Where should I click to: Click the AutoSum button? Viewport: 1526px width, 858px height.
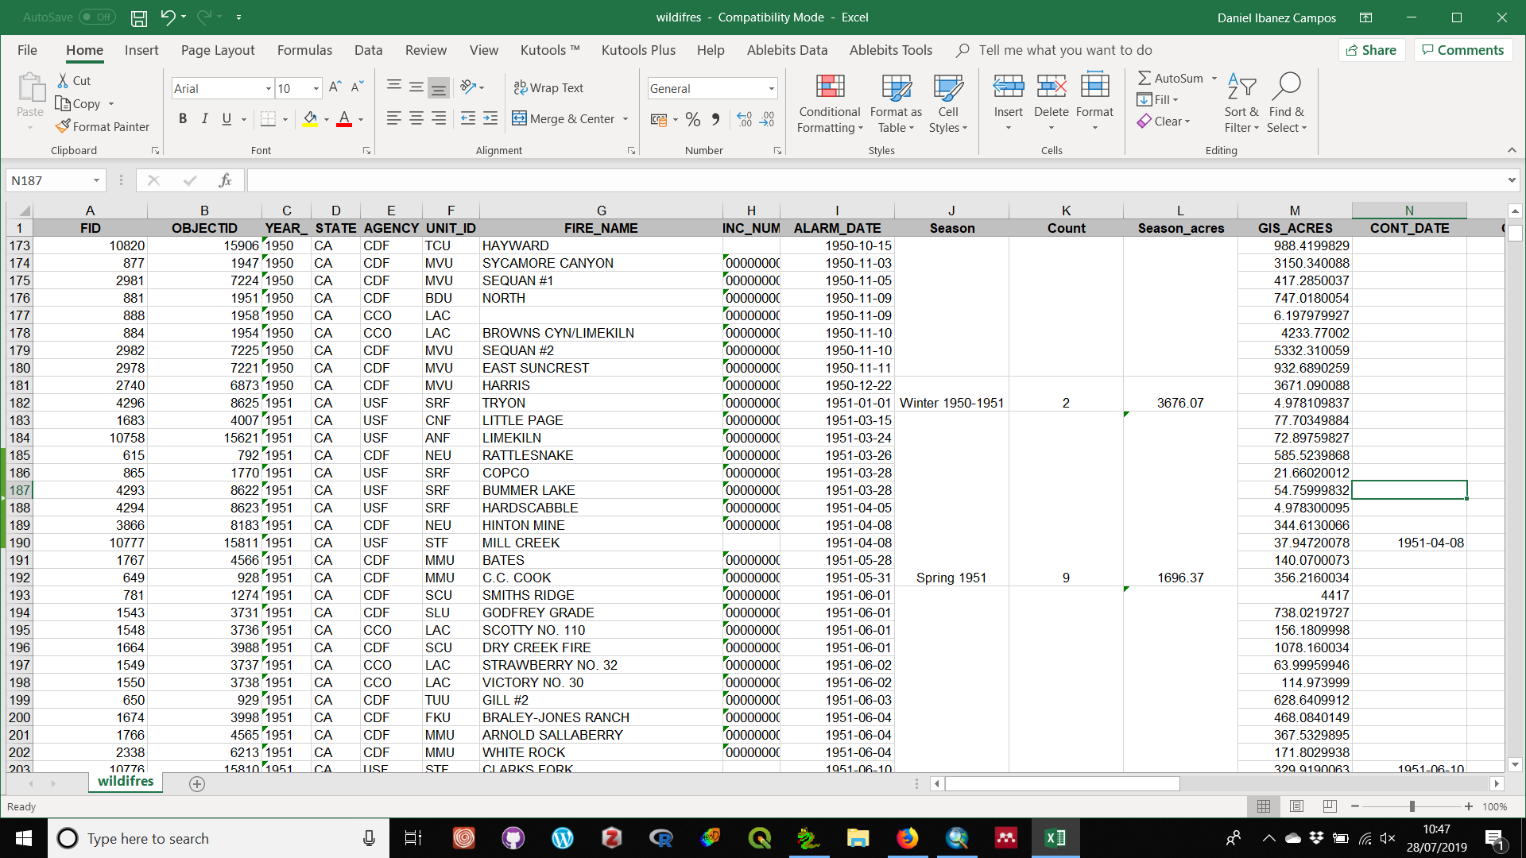[x=1171, y=78]
